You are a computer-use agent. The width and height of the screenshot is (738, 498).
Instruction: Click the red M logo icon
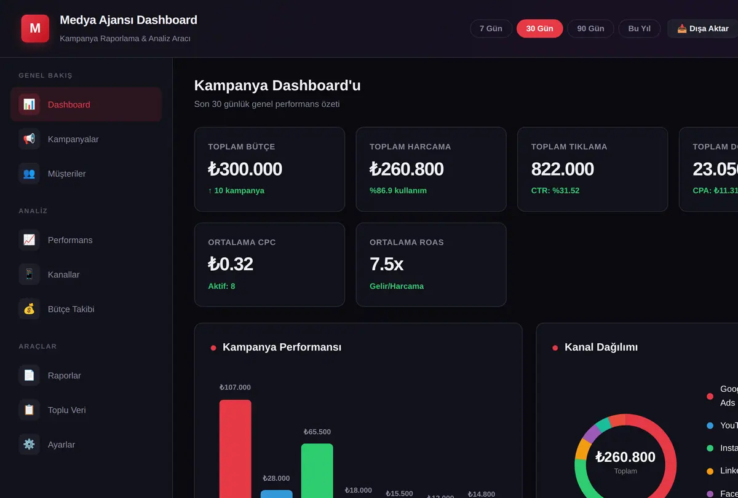point(35,28)
